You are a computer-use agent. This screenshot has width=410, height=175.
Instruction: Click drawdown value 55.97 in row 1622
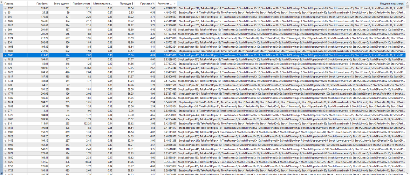[x=130, y=72]
